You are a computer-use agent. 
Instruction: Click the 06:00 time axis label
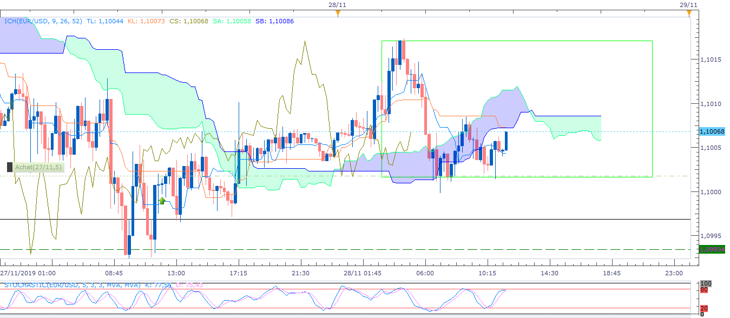(x=425, y=273)
